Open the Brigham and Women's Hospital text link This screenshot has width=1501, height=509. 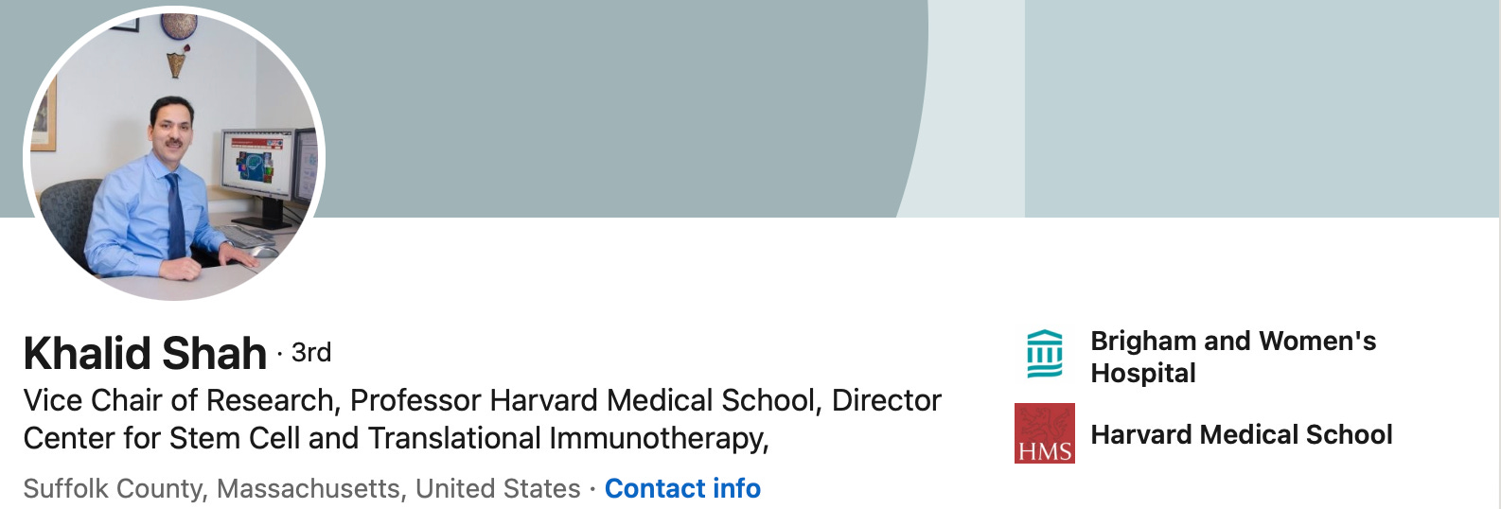coord(1232,356)
